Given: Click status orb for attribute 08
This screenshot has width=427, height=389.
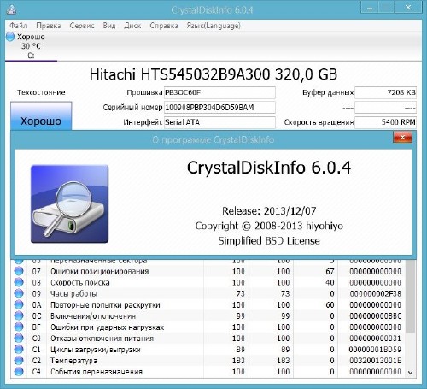Looking at the screenshot, I should 19,282.
